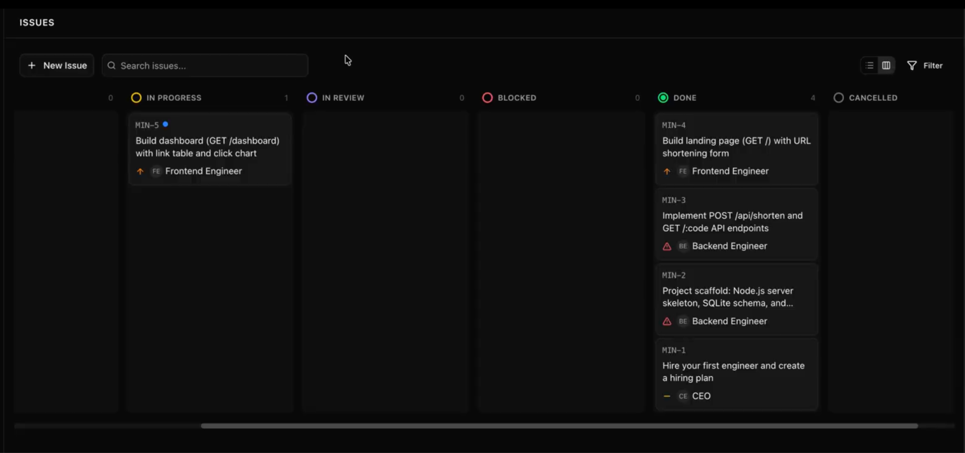Toggle the unread blue dot on MIN-5

click(x=165, y=124)
